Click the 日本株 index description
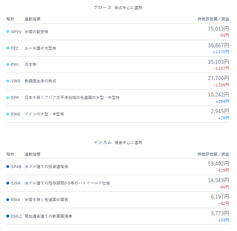237x231 pixels. point(30,65)
